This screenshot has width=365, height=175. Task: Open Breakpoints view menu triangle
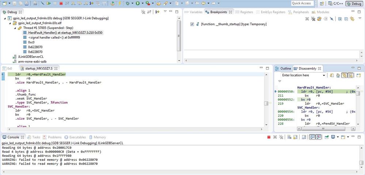(360, 18)
